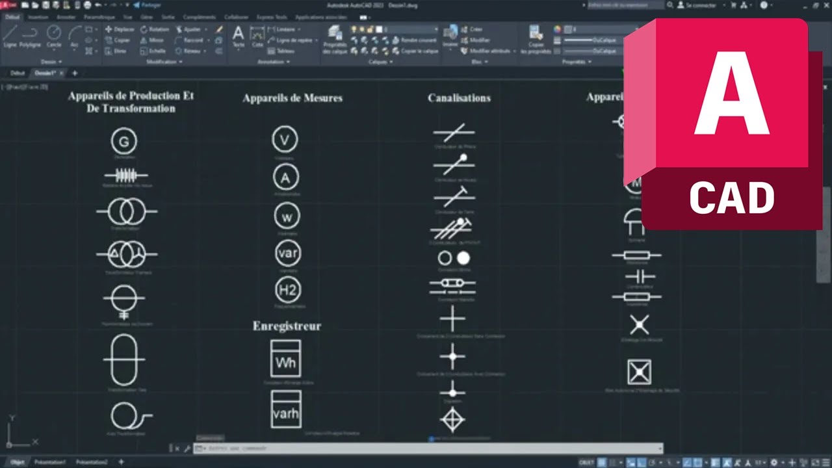
Task: Insert a Tableau table
Action: pos(281,50)
